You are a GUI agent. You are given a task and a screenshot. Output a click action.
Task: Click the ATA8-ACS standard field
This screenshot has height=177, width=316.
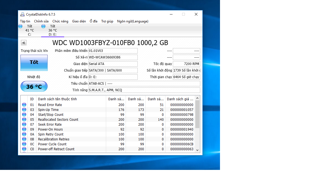[144, 84]
